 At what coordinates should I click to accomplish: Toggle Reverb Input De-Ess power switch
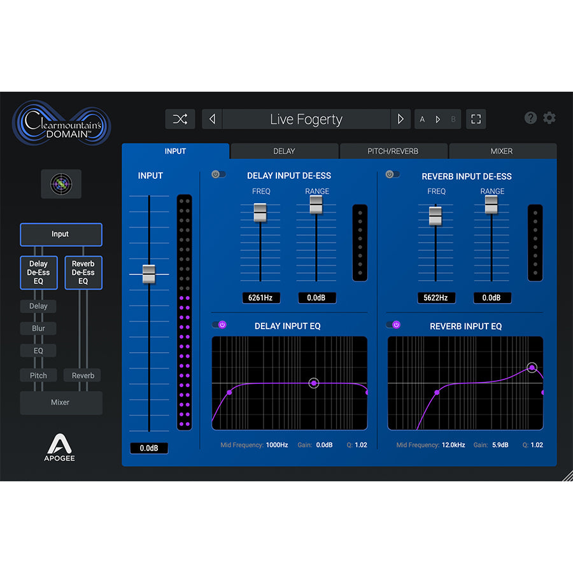click(x=392, y=174)
